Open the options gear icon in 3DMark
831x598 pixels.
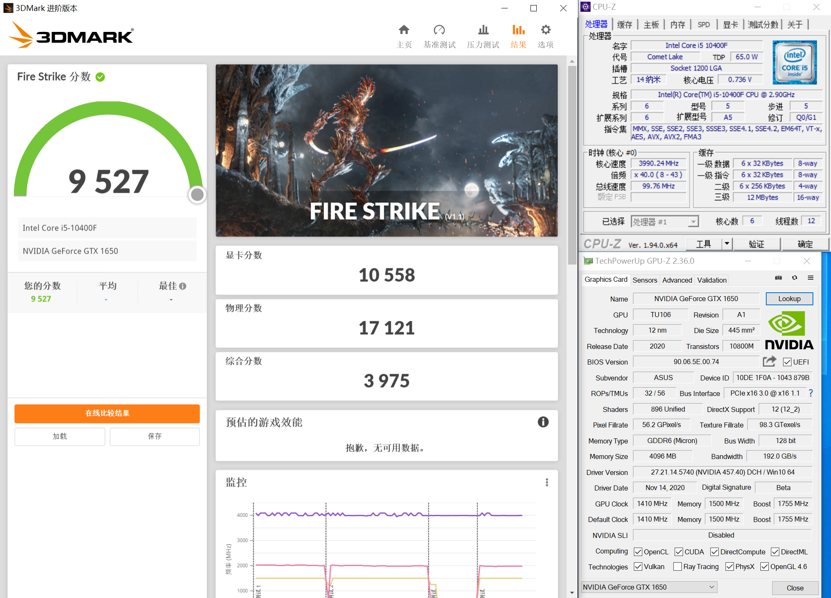(546, 30)
